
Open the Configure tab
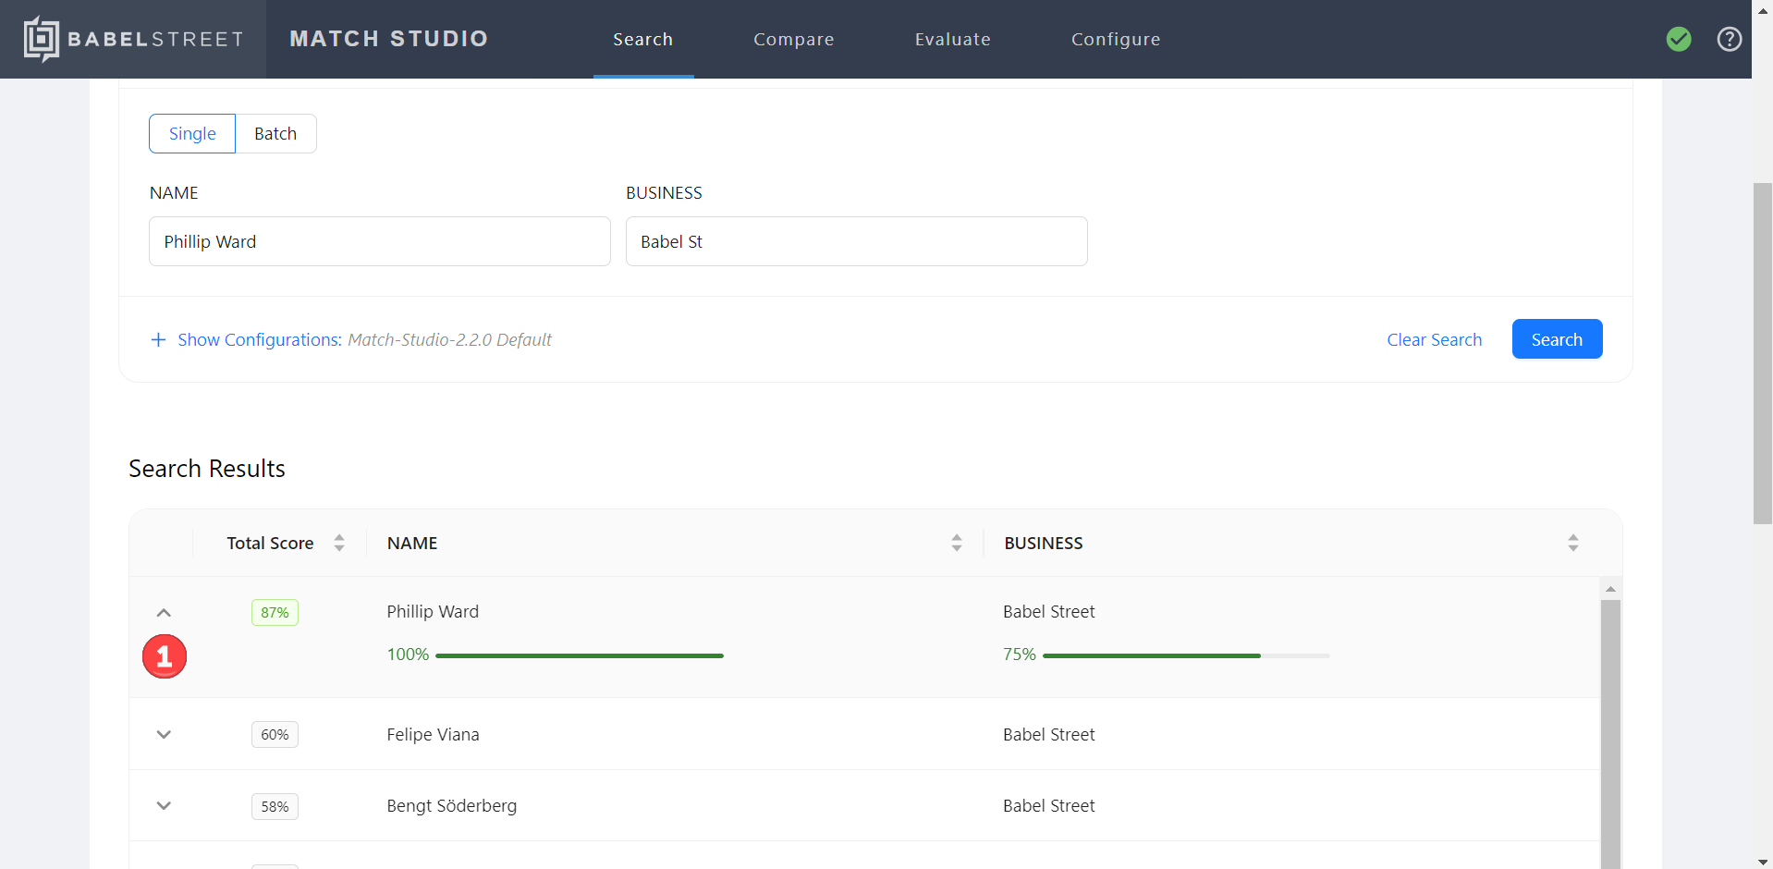(x=1116, y=39)
